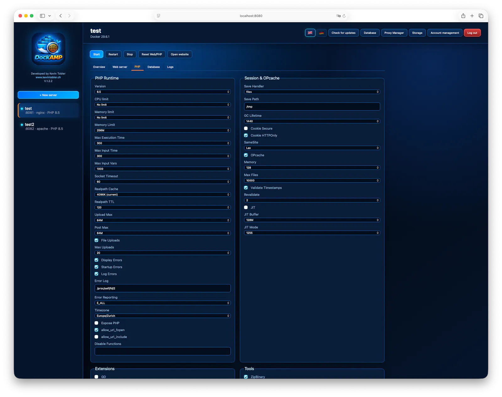Reload page with refresh icon

click(x=344, y=16)
